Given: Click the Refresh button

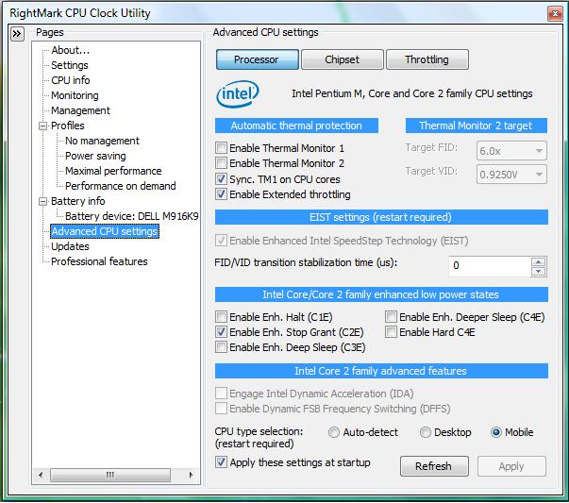Looking at the screenshot, I should (434, 466).
